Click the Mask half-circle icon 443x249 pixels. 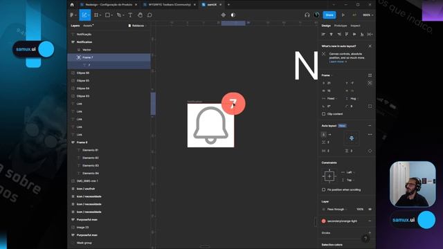coord(233,15)
